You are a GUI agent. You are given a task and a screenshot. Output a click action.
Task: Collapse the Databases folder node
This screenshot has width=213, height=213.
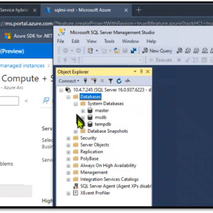(x=68, y=97)
